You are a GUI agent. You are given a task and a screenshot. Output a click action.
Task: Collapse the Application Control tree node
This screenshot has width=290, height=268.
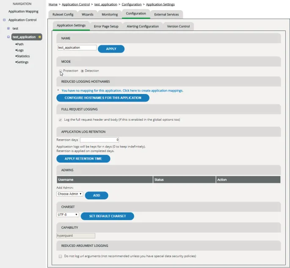point(4,20)
